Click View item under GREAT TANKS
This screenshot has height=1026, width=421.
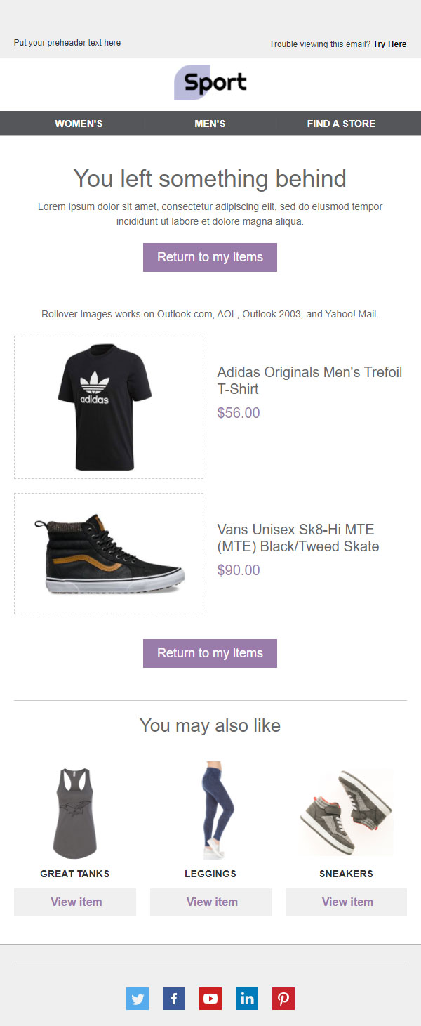[x=75, y=902]
